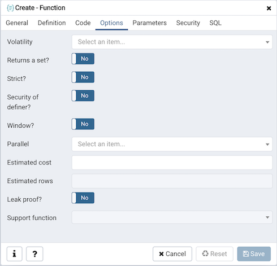Open the info (i) button
This screenshot has width=277, height=266.
click(x=15, y=254)
